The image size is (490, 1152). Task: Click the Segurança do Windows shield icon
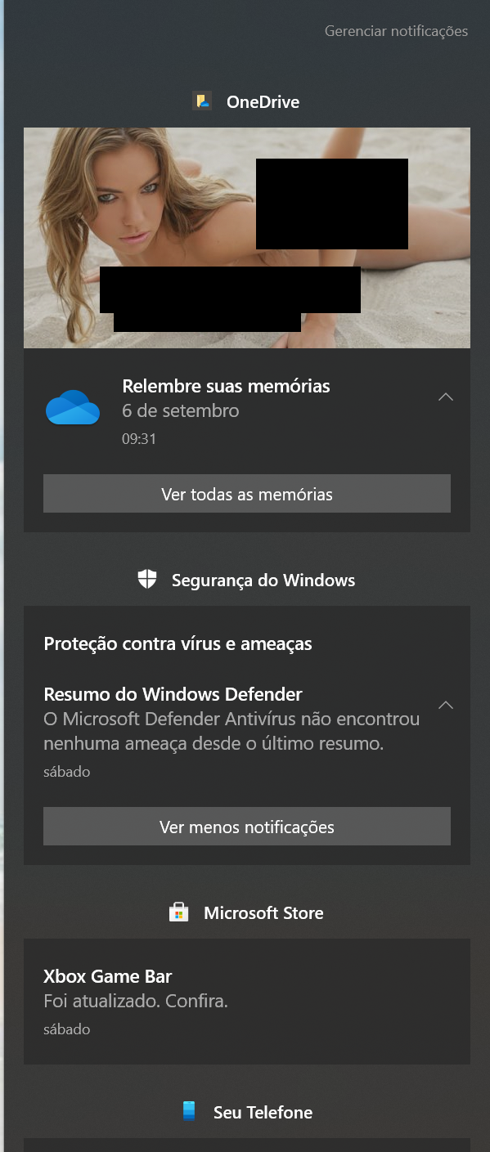[x=146, y=580]
